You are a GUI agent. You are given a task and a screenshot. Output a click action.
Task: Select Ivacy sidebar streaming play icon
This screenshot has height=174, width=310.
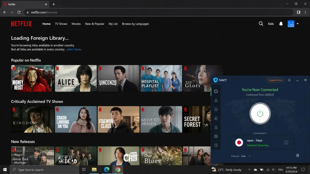tap(216, 109)
